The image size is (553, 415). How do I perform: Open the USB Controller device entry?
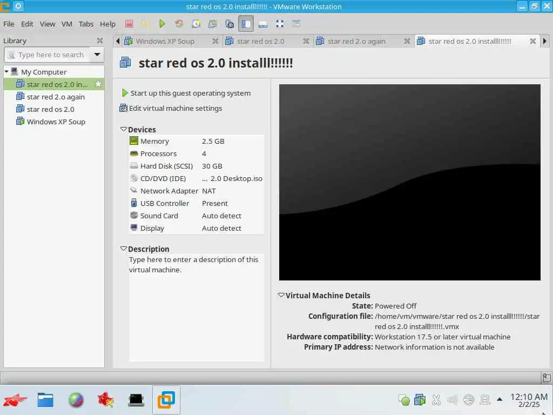pos(196,203)
